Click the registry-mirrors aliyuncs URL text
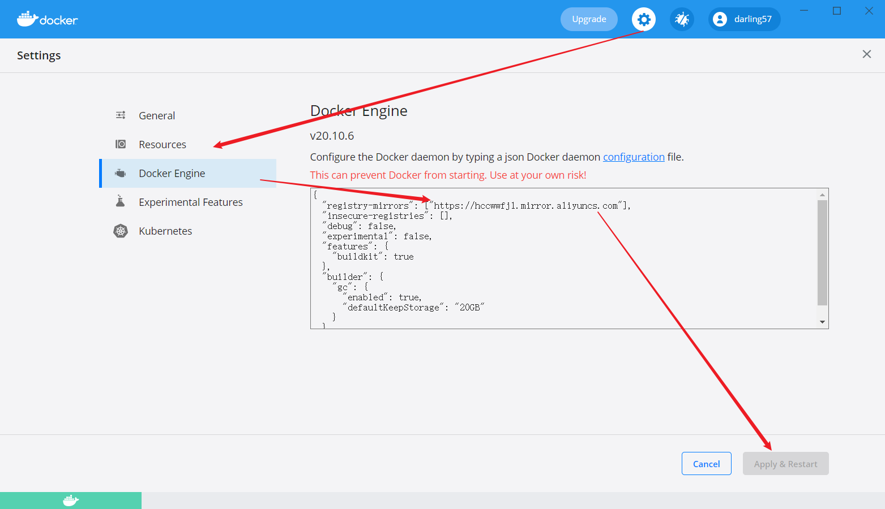 tap(526, 205)
